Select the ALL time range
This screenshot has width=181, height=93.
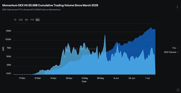38,20
